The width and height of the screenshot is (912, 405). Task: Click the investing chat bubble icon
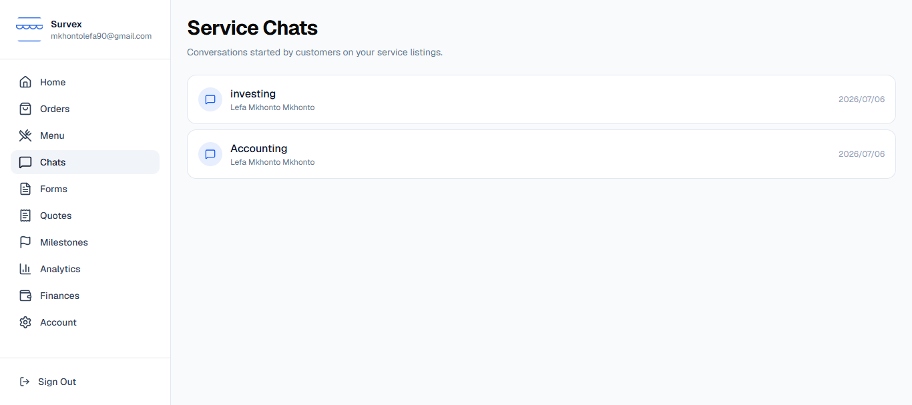tap(210, 99)
